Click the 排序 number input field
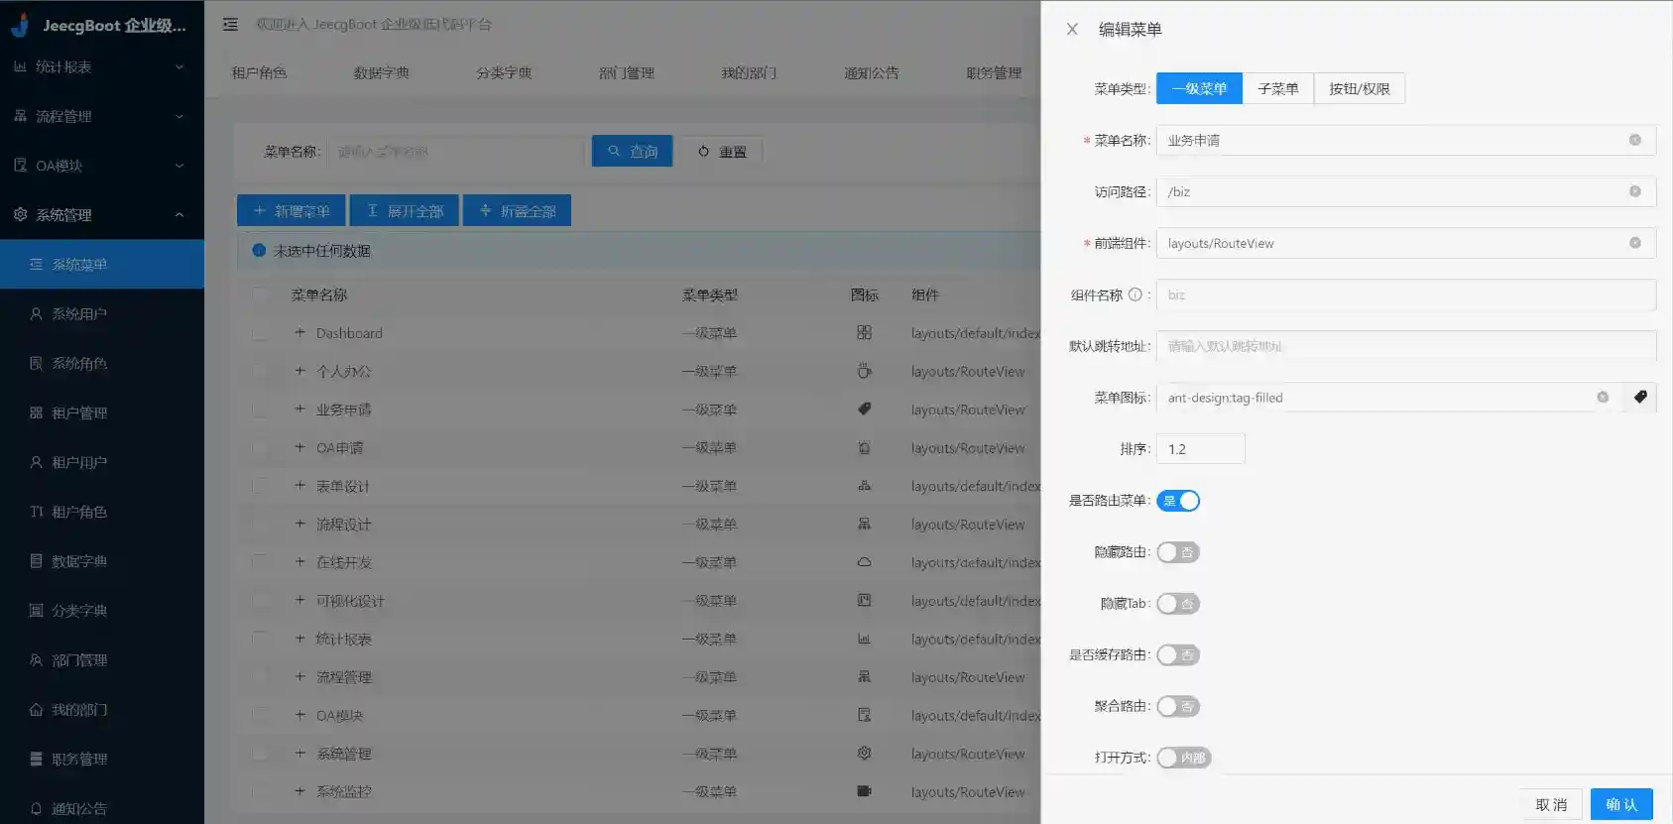Viewport: 1673px width, 824px height. pyautogui.click(x=1200, y=449)
